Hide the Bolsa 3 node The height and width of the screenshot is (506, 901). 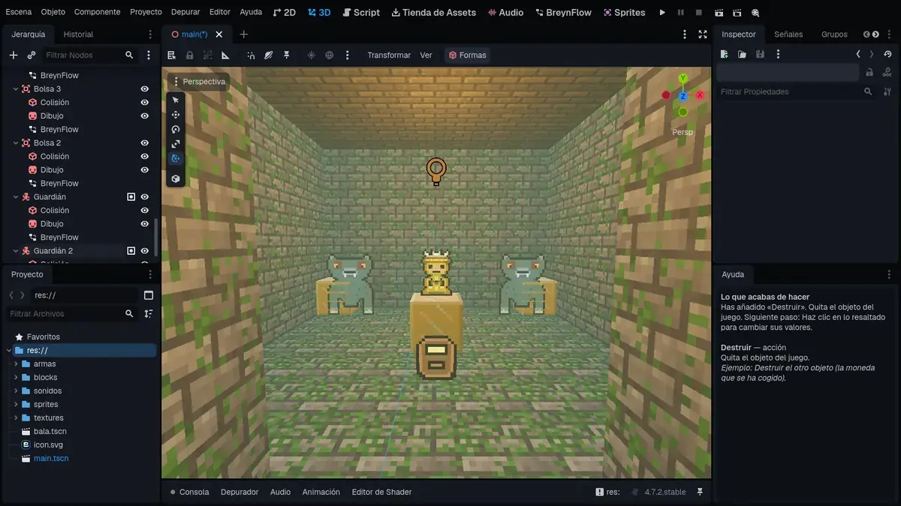[145, 89]
